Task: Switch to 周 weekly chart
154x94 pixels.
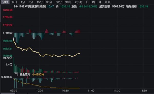Action: click(x=93, y=2)
